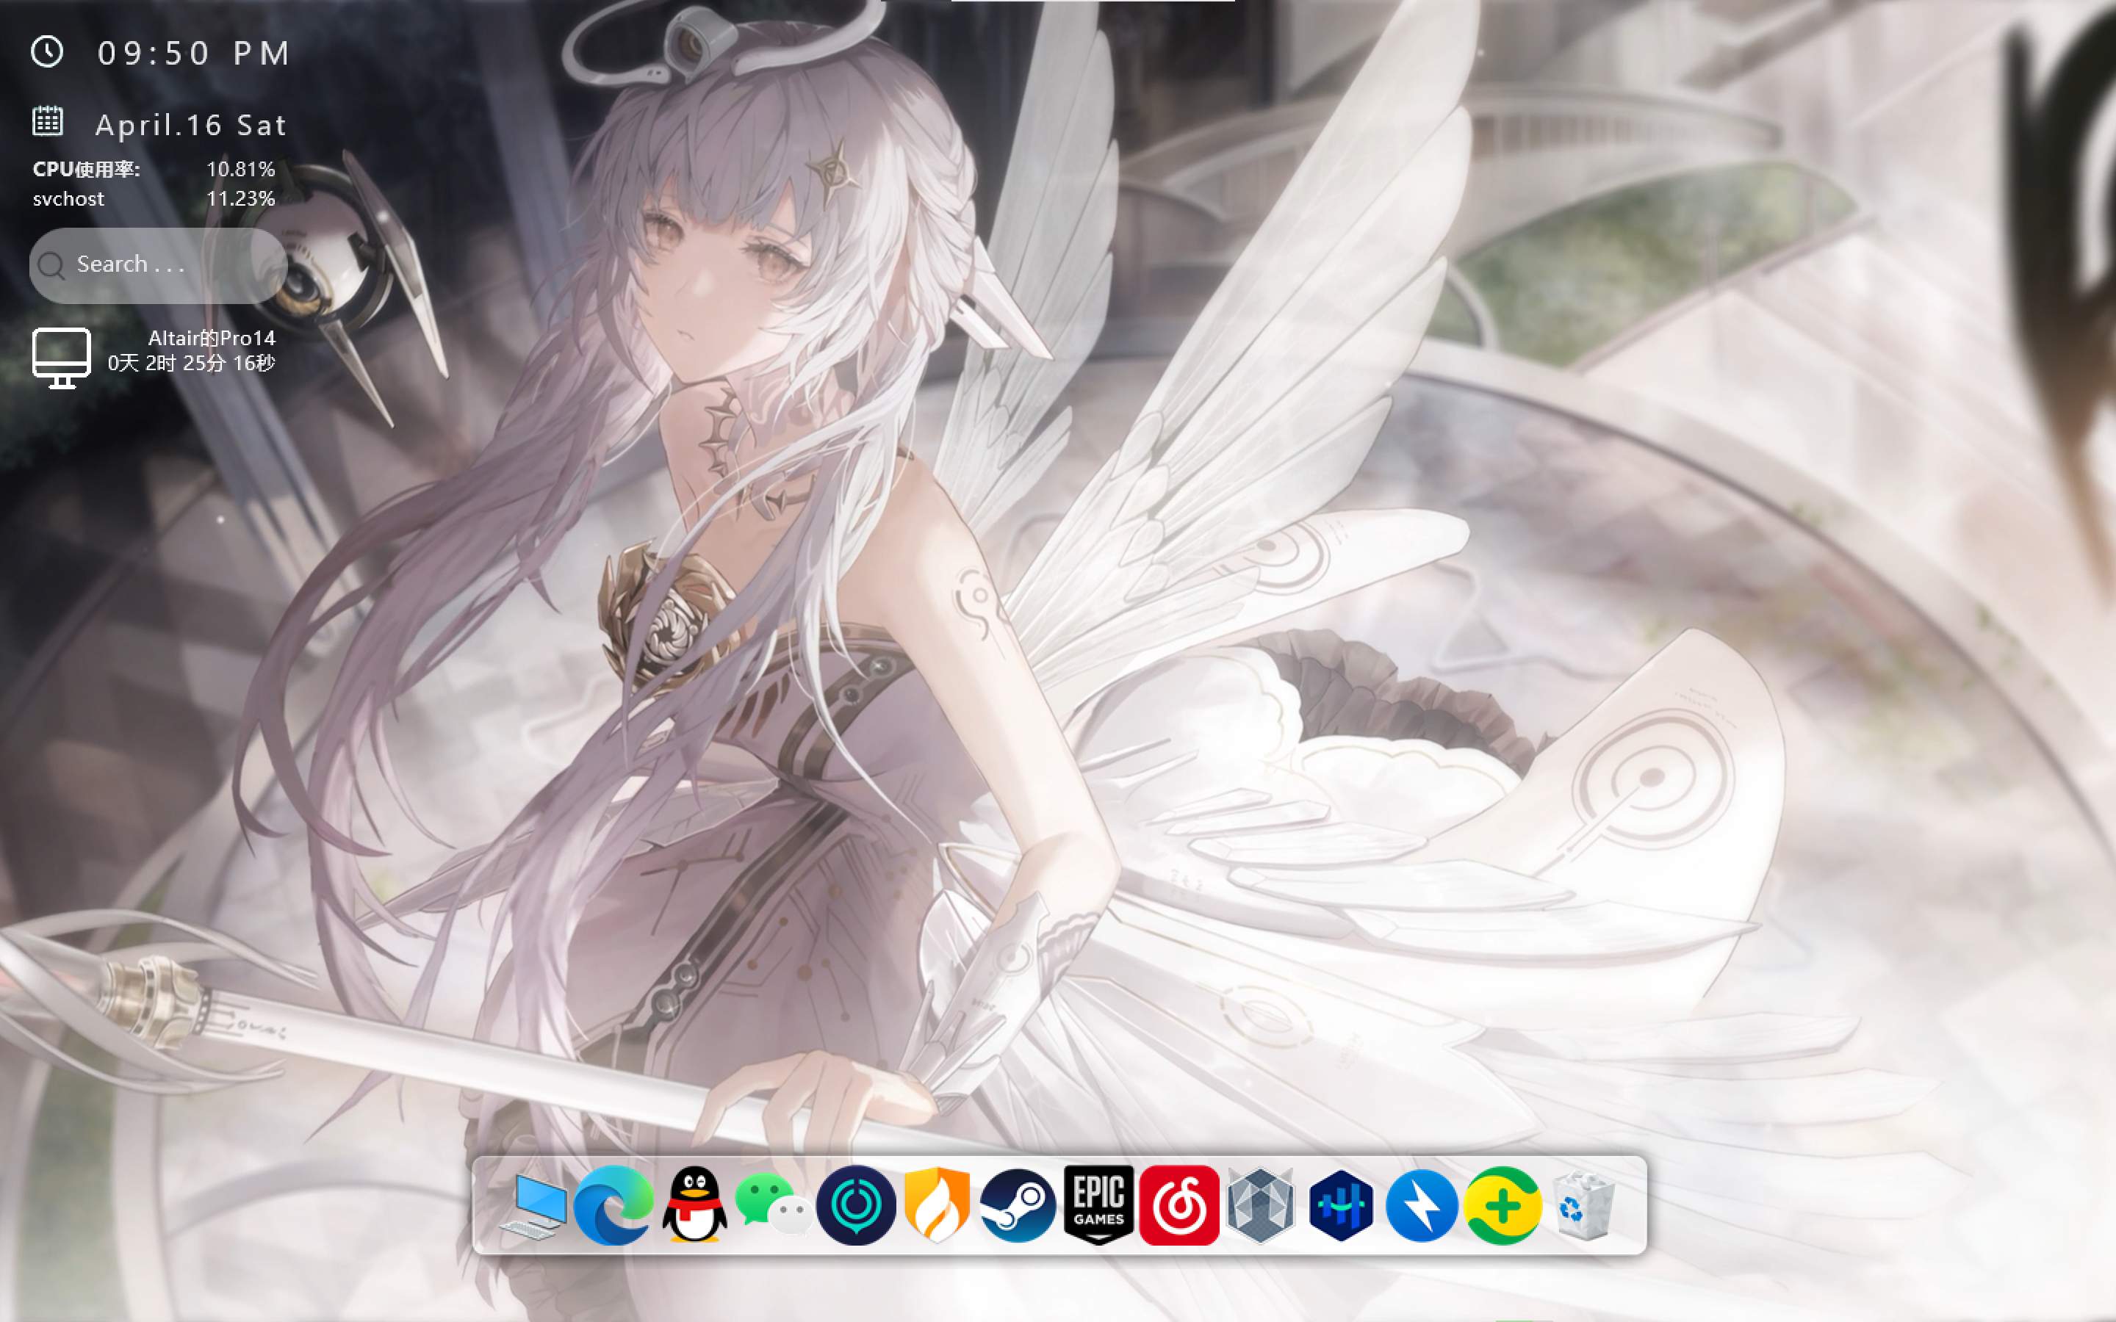Open NetEase Cloud Music red icon
This screenshot has width=2116, height=1322.
coord(1179,1204)
